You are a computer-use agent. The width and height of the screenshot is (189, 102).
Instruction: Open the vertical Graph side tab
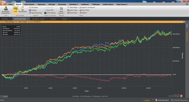point(187,26)
